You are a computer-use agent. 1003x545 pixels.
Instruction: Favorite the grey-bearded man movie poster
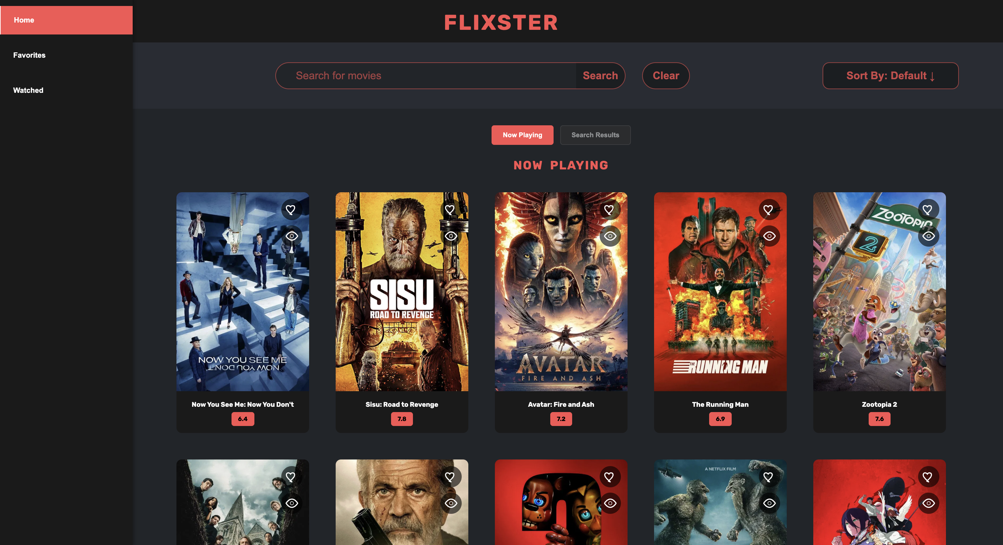[450, 477]
